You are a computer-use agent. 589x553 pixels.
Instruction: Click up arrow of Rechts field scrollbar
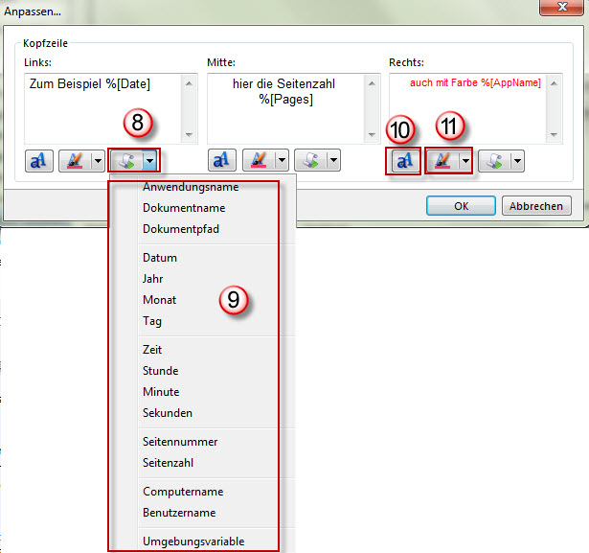(x=554, y=83)
